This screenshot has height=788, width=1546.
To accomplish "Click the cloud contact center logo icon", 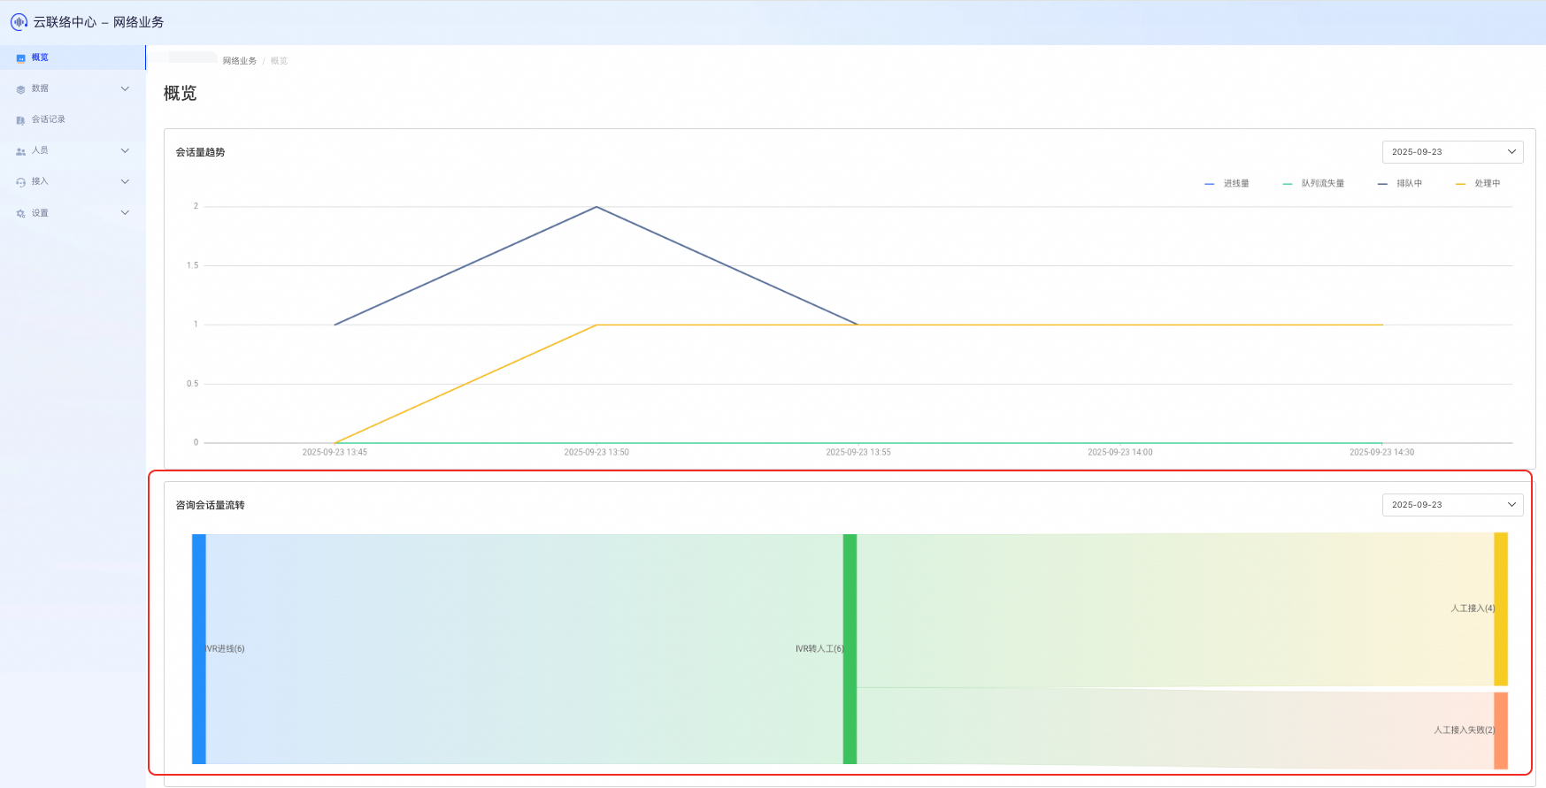I will (x=19, y=21).
